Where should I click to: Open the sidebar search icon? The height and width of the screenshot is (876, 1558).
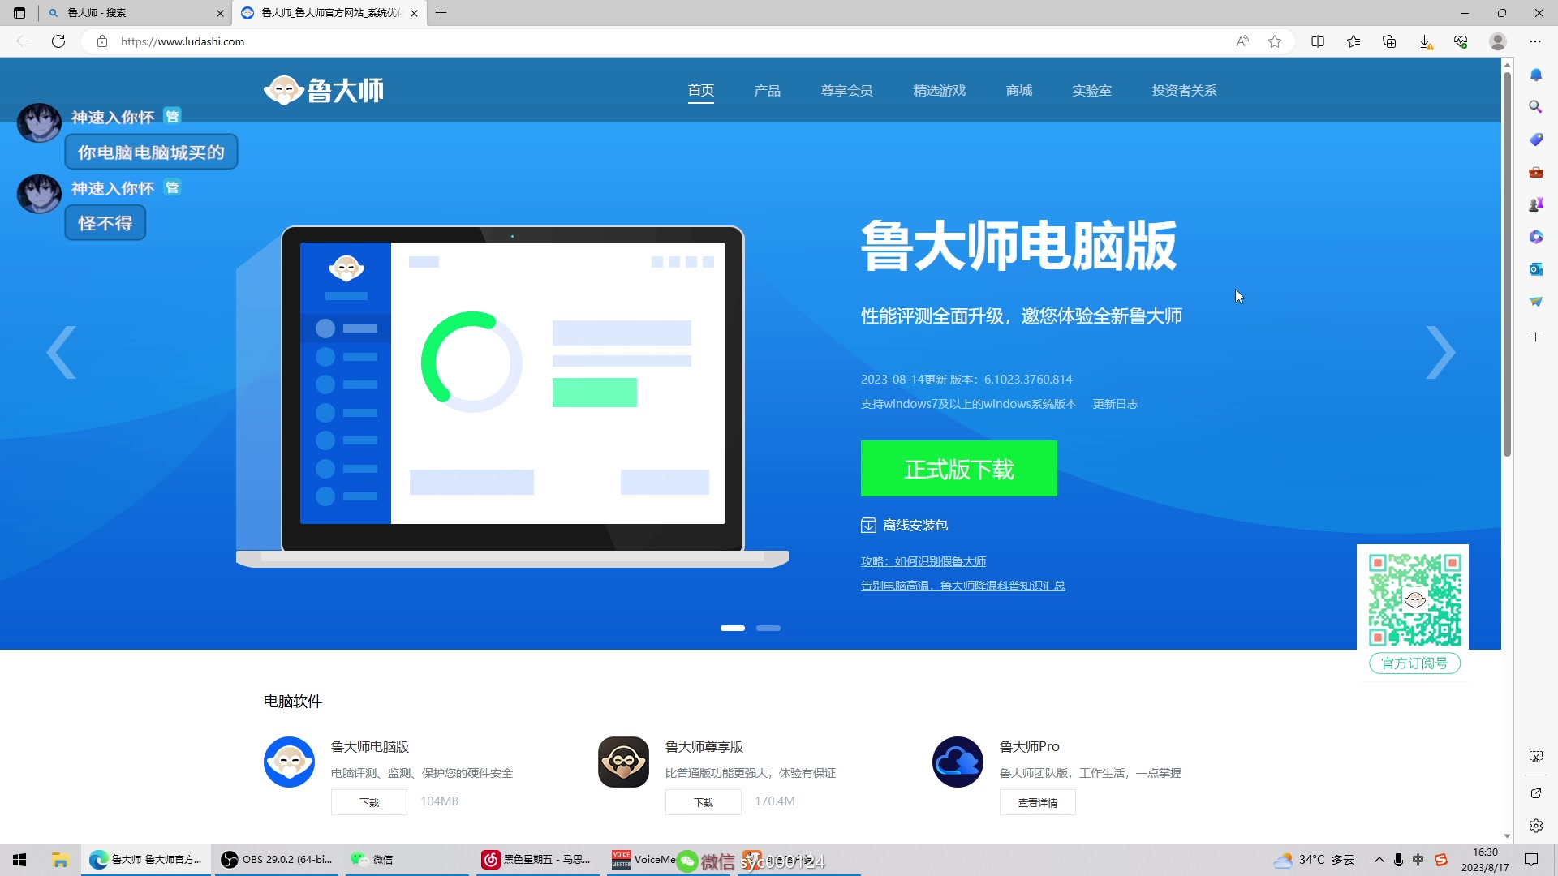(1536, 107)
